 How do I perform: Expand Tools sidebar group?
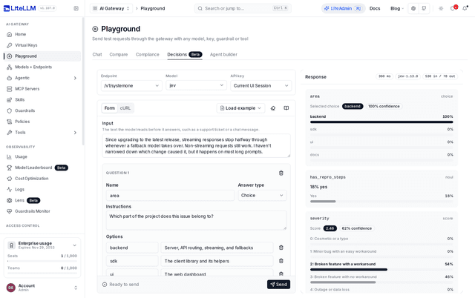pos(42,132)
